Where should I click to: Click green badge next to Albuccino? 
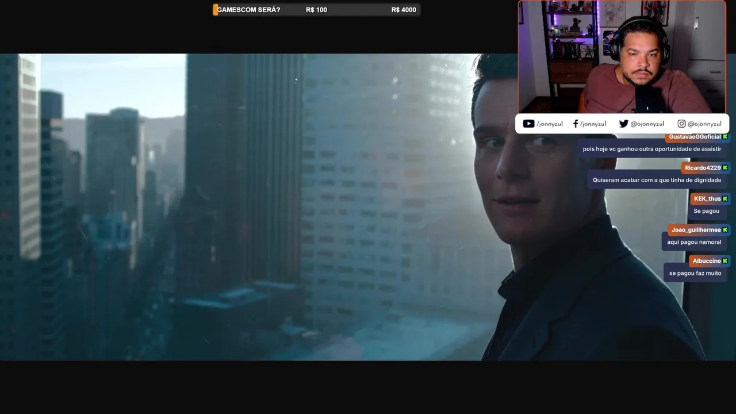pos(725,261)
